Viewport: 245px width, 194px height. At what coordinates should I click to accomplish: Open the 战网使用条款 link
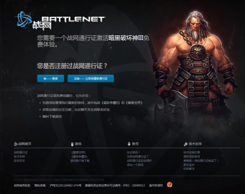pyautogui.click(x=22, y=186)
